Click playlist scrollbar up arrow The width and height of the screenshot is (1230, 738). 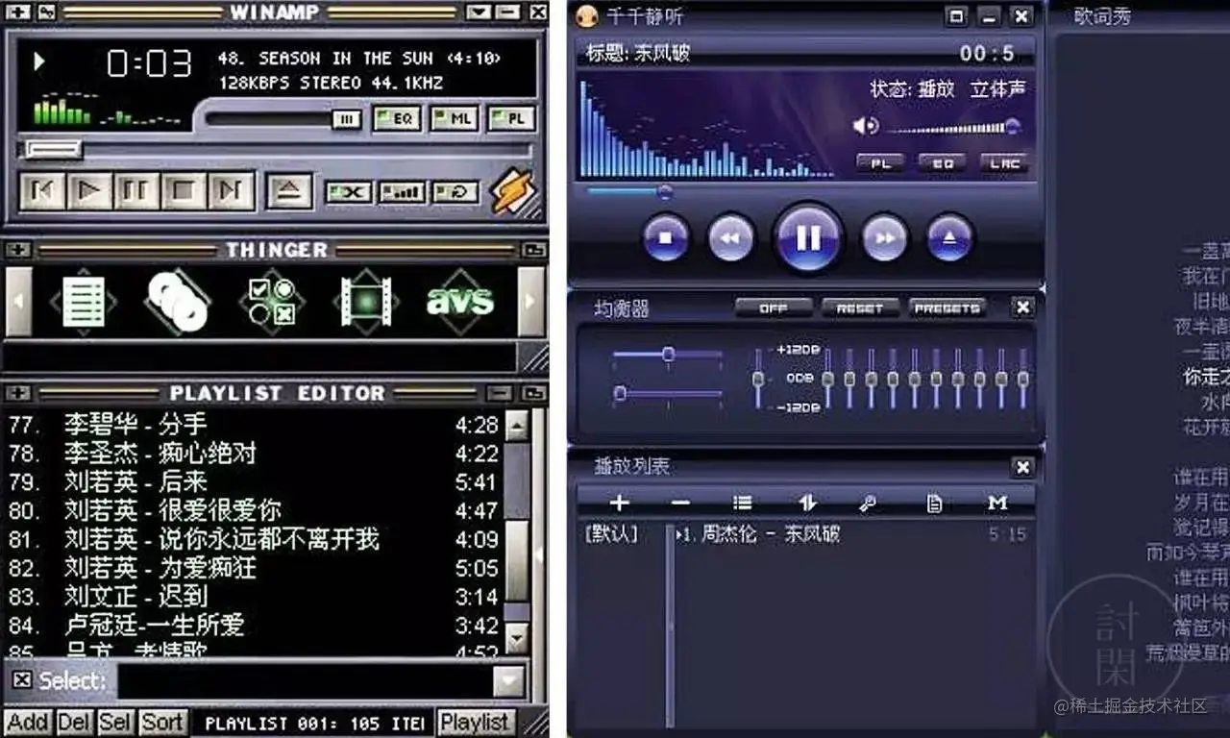click(x=517, y=425)
